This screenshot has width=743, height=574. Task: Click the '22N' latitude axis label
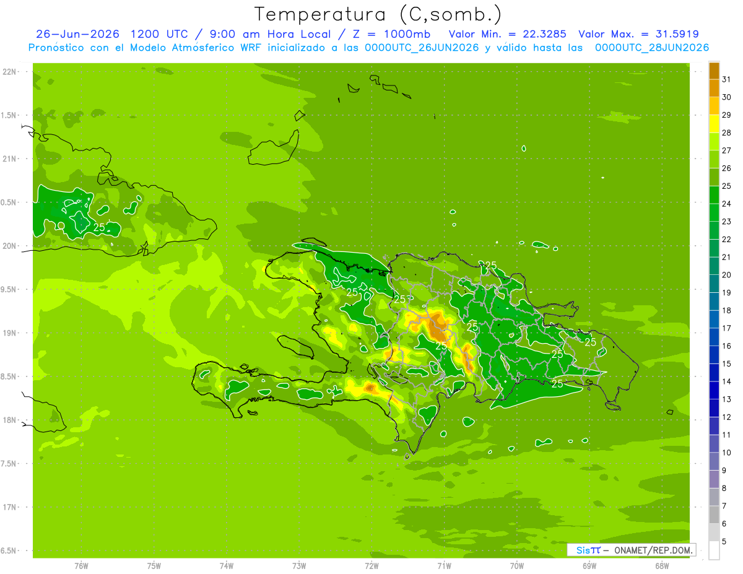9,72
